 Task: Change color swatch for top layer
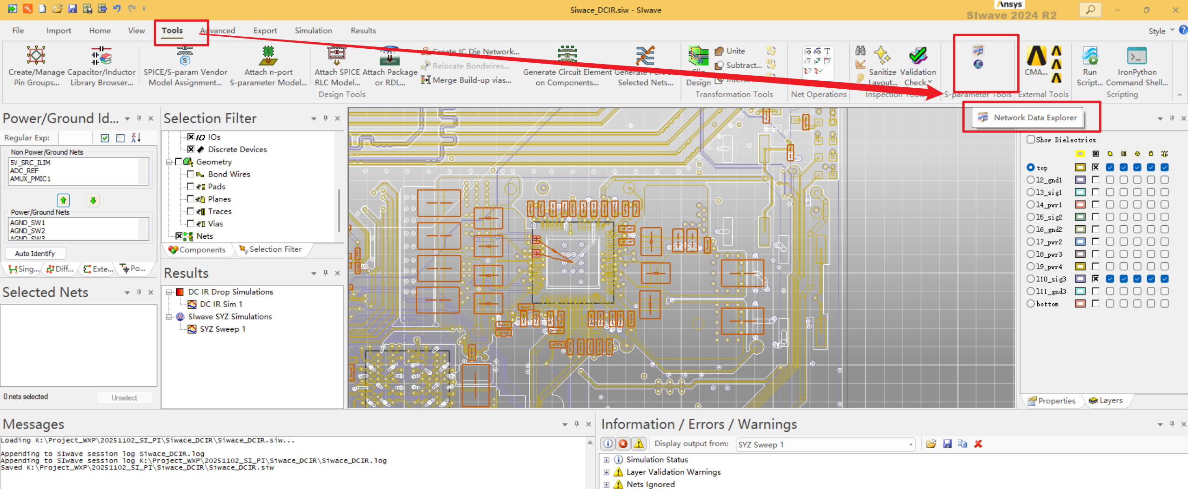pyautogui.click(x=1081, y=167)
